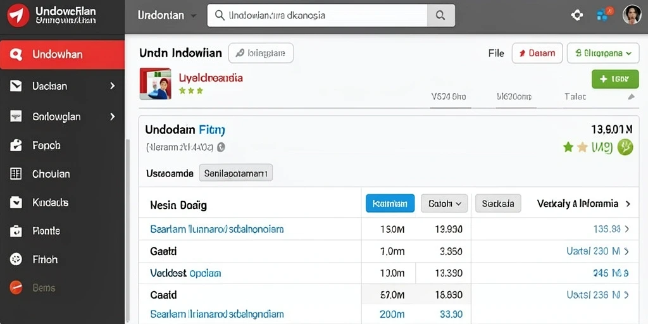Open the Uartel 230 M row chevron
Screen dimensions: 648x324
[x=626, y=251]
